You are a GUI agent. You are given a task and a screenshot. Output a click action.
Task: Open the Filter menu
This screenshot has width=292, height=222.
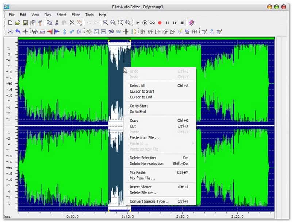pyautogui.click(x=76, y=15)
